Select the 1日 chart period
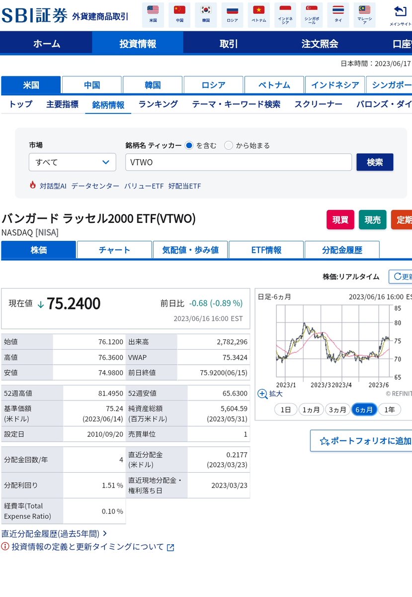The image size is (412, 597). coord(286,410)
